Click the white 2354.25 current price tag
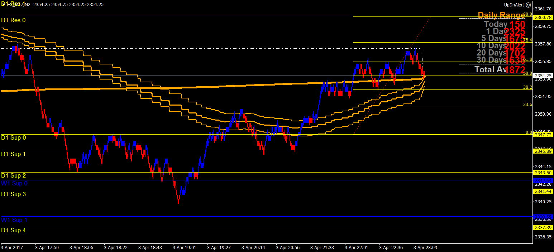The height and width of the screenshot is (252, 554). 543,76
